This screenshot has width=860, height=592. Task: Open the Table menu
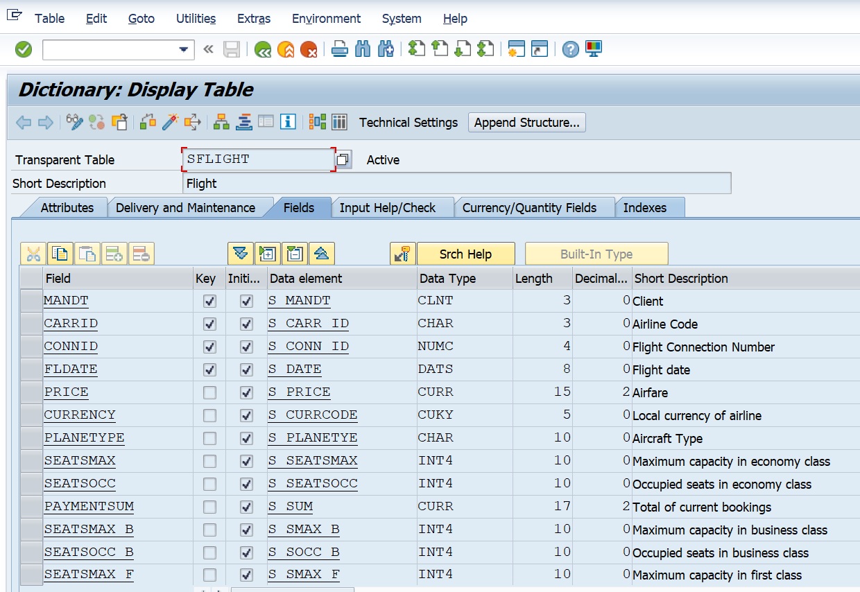coord(50,19)
